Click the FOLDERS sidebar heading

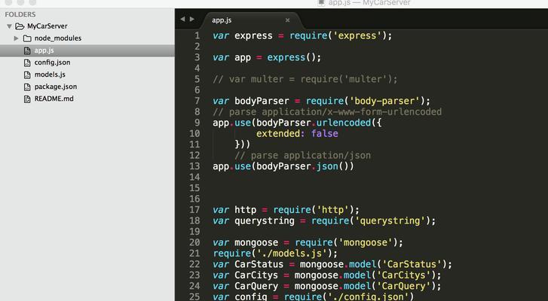[x=20, y=14]
